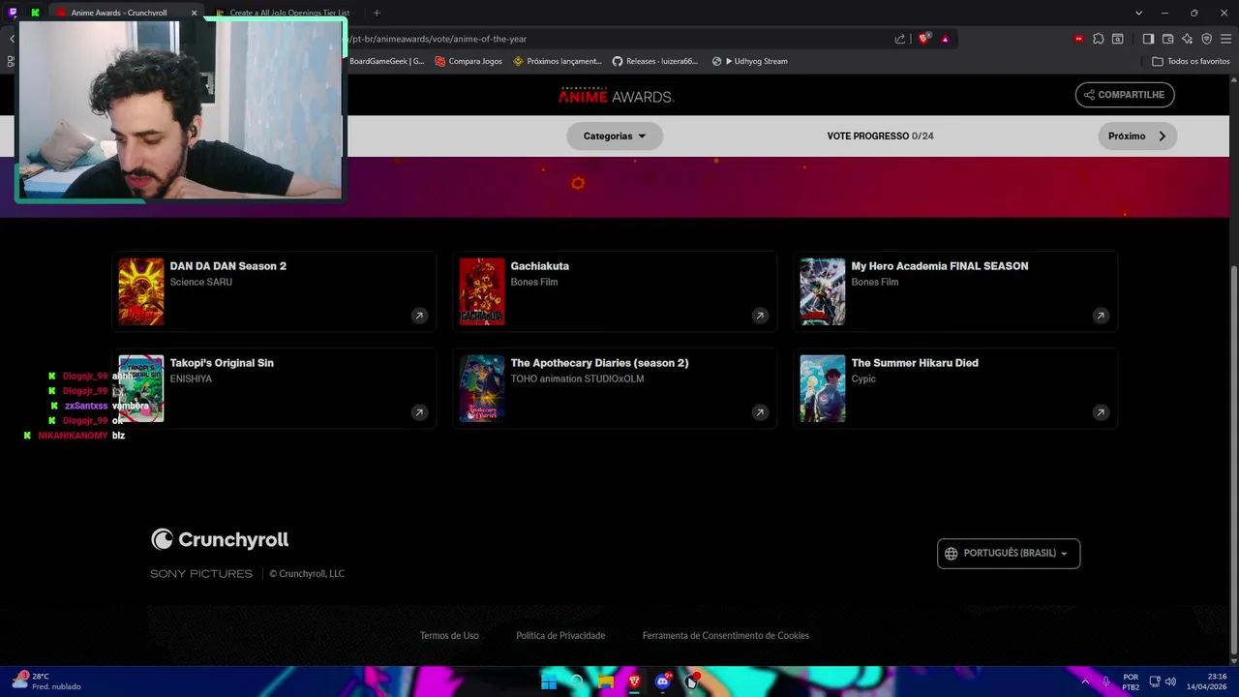Open the tab search toolbar icon

1118,39
